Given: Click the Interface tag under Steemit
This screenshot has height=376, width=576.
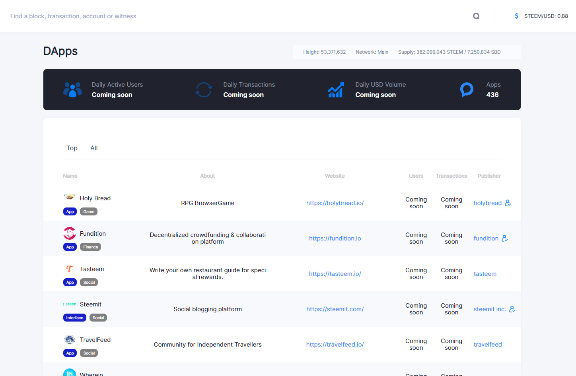Looking at the screenshot, I should 75,318.
